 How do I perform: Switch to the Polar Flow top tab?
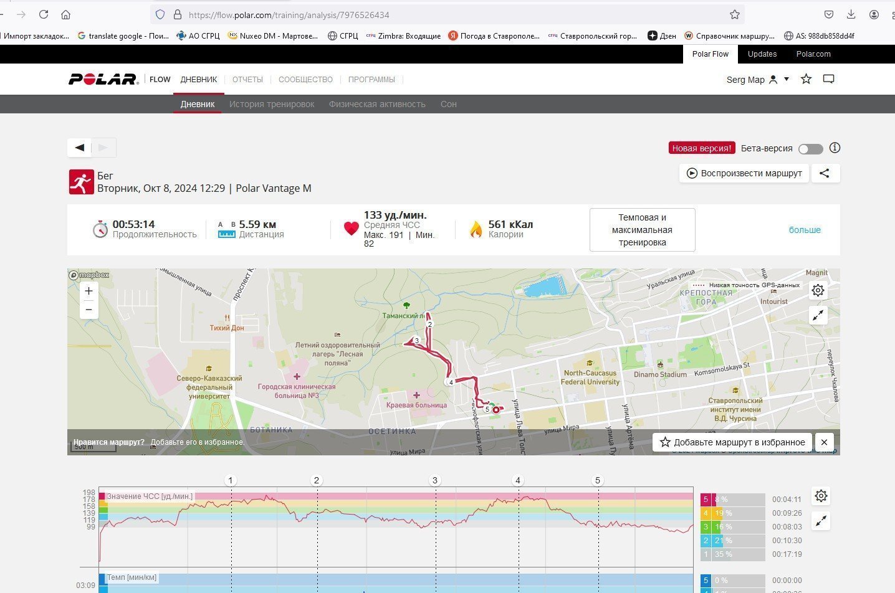(711, 54)
